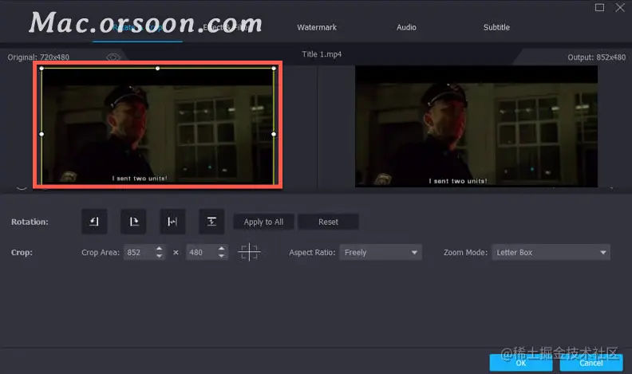Click the output preview video thumbnail
The height and width of the screenshot is (374, 632).
[x=476, y=127]
